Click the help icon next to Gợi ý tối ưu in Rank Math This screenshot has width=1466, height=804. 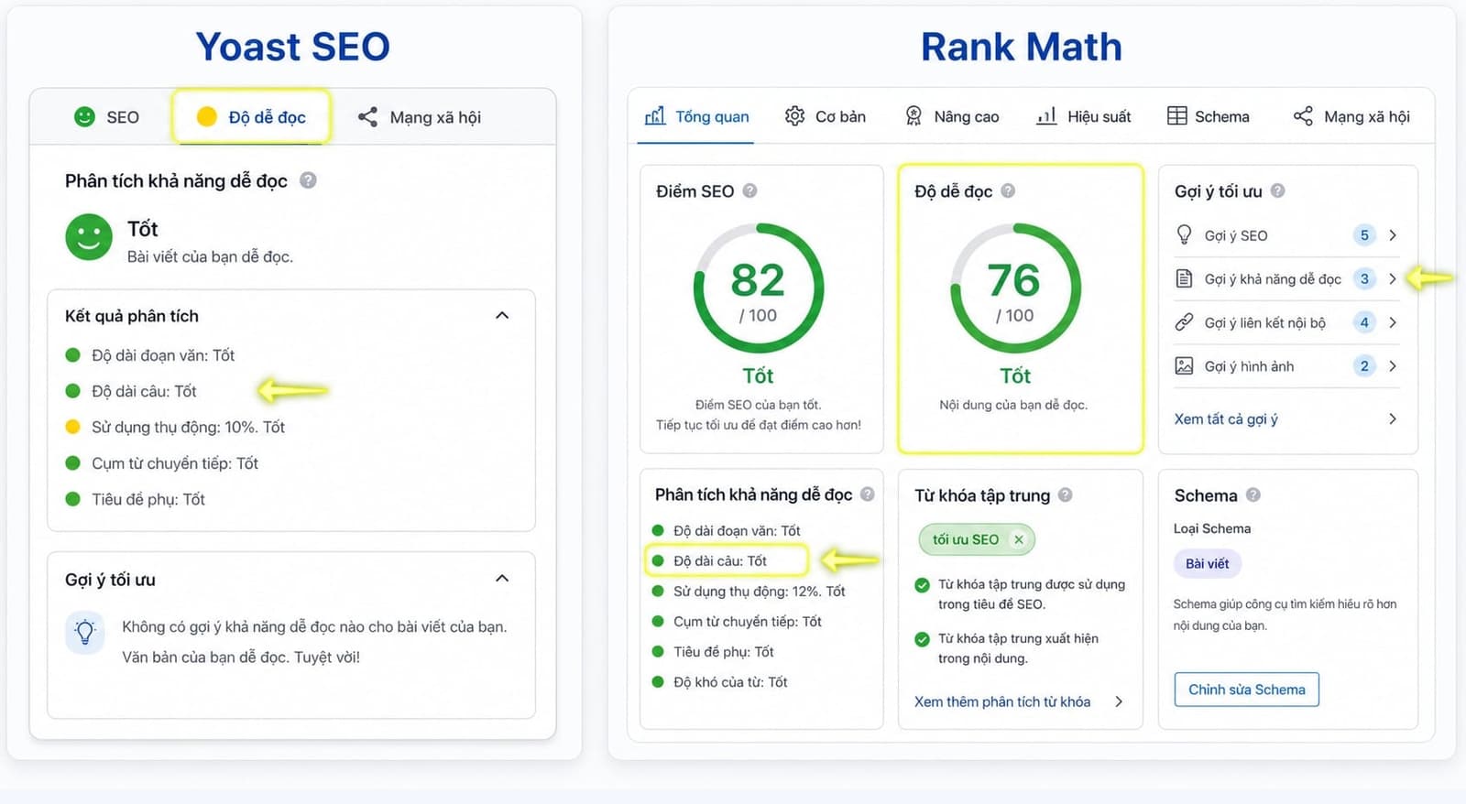[x=1277, y=190]
